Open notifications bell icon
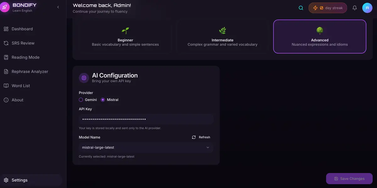The image size is (377, 188). [355, 8]
